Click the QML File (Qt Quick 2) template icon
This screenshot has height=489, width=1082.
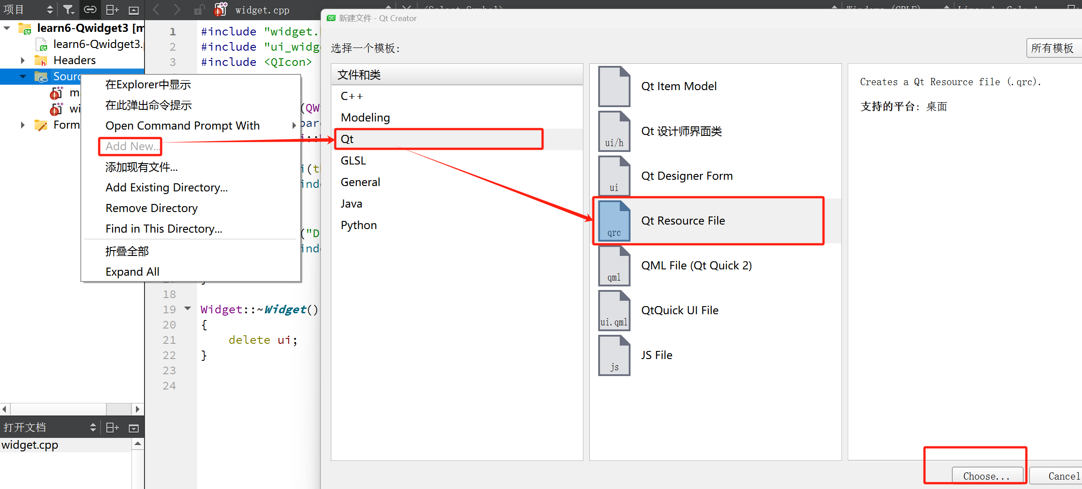point(614,266)
